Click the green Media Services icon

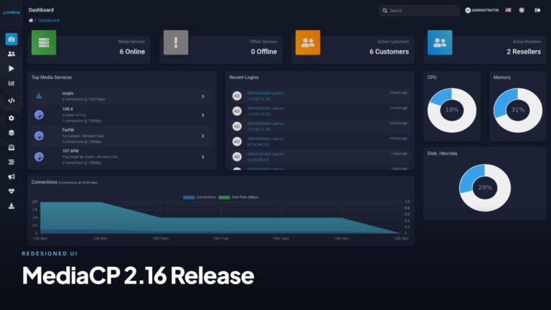coord(44,42)
